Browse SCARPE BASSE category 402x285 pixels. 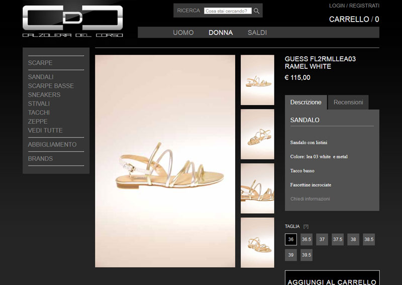point(51,86)
